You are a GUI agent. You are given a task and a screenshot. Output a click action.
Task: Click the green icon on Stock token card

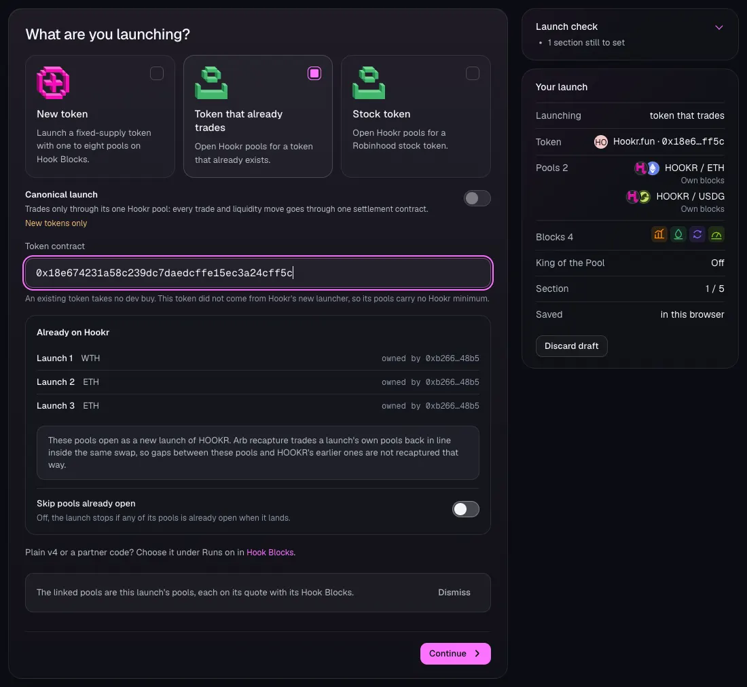click(369, 83)
